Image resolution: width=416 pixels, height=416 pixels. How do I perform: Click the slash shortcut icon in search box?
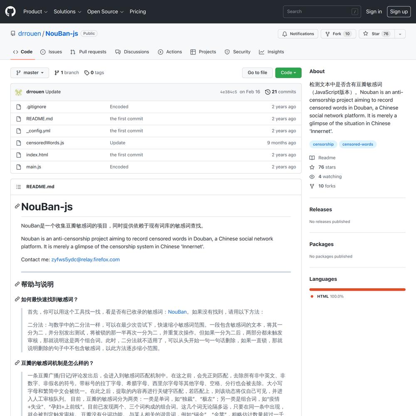click(x=355, y=12)
